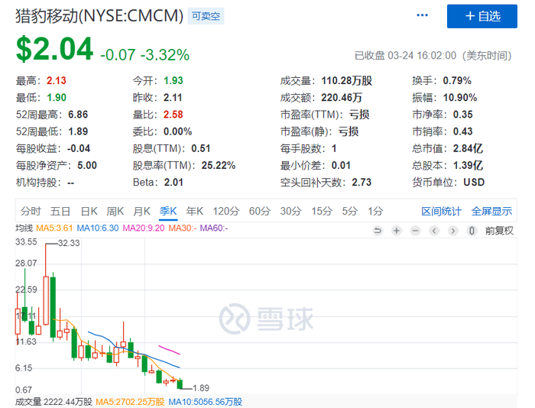Switch to the 五日 chart tab
Viewport: 535px width, 408px height.
60,211
